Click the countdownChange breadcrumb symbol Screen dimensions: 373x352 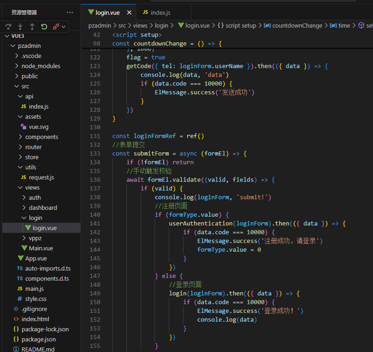[x=293, y=25]
